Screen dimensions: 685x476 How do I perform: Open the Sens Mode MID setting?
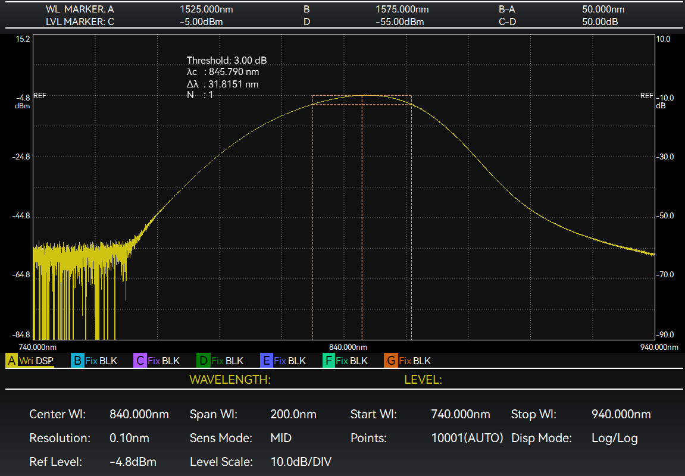click(281, 439)
